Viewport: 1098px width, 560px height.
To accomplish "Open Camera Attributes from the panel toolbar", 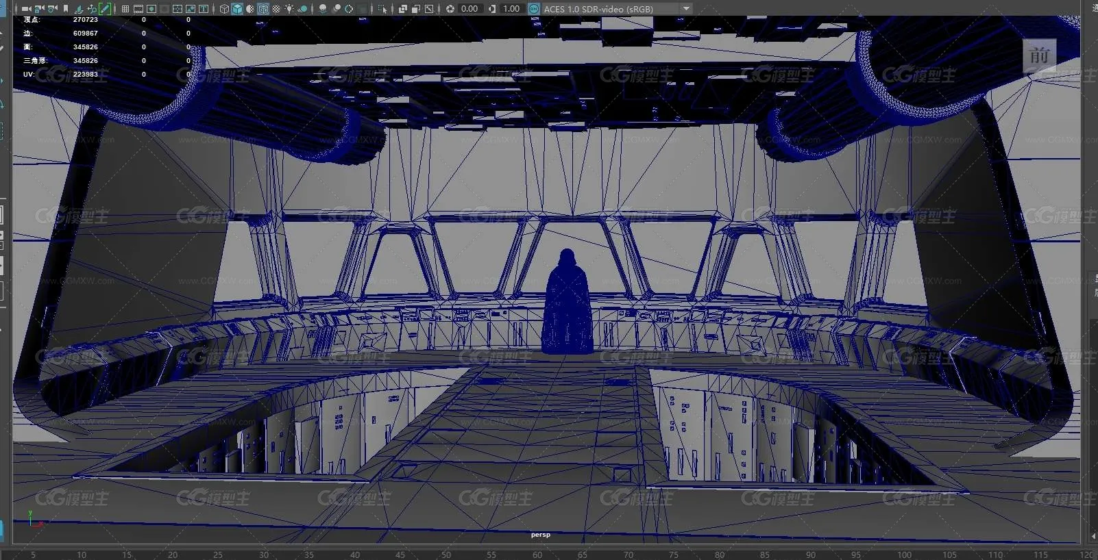I will pos(52,9).
